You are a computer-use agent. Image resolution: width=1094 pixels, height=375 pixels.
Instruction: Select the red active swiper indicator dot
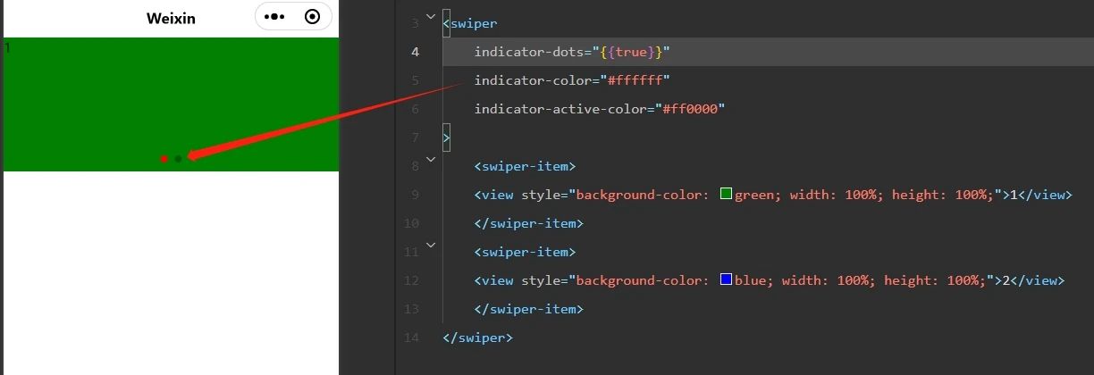(x=164, y=159)
